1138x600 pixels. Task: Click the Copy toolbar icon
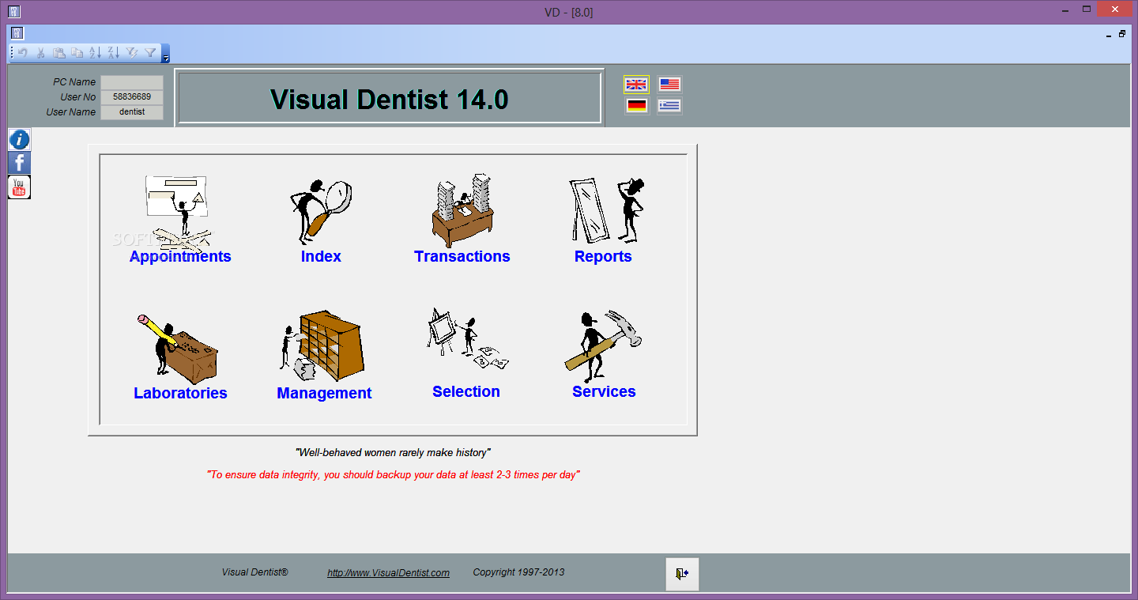77,53
